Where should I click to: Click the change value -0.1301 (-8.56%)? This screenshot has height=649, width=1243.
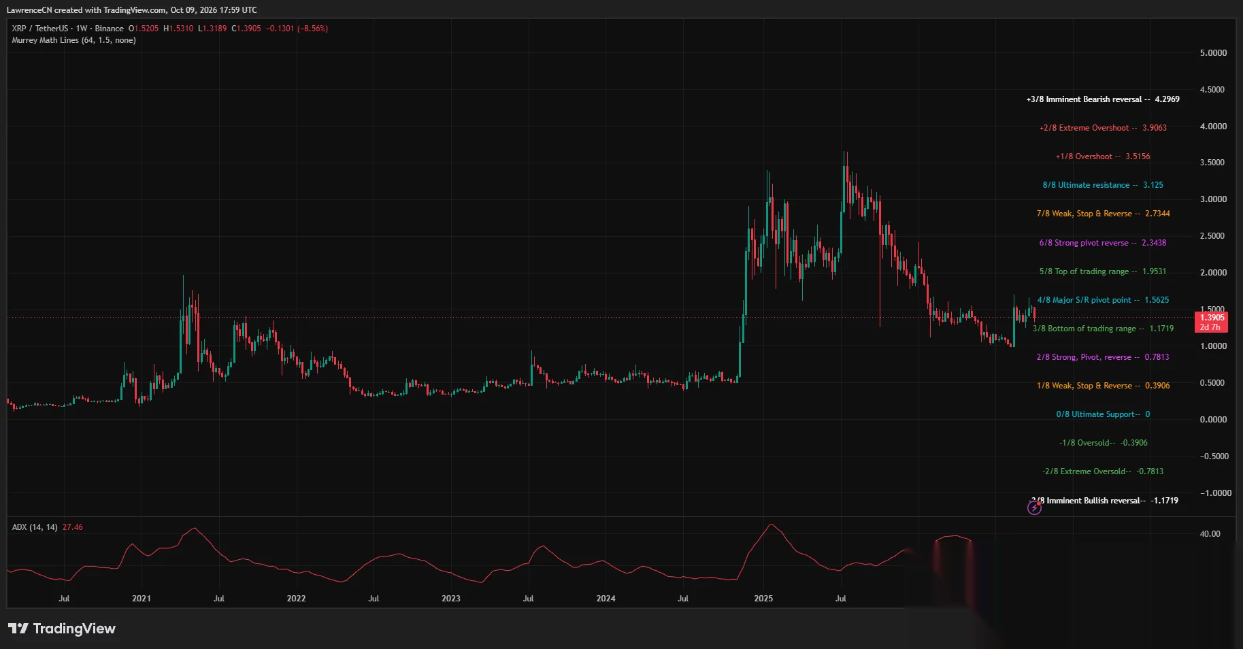(297, 29)
